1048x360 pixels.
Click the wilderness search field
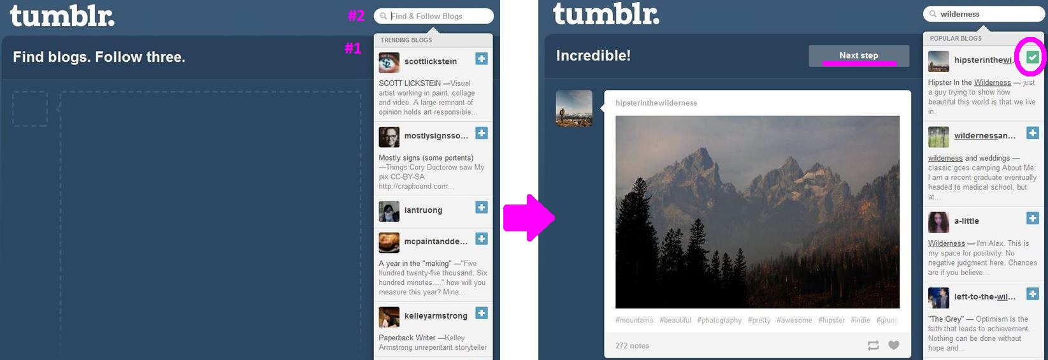(985, 14)
